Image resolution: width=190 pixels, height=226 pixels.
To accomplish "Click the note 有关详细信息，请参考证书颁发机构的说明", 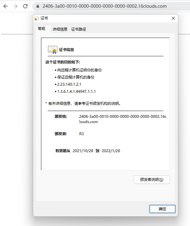I will pyautogui.click(x=83, y=104).
